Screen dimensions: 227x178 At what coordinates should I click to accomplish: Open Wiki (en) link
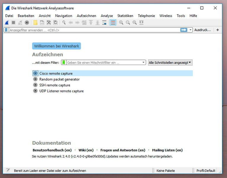[x=86, y=150]
